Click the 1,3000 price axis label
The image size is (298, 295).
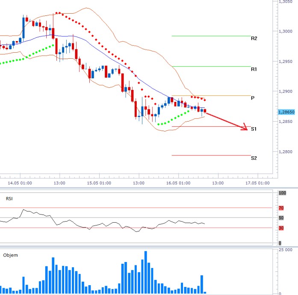pos(286,31)
